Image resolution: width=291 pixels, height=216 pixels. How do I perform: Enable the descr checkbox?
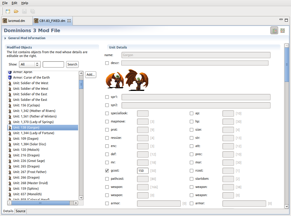[107, 63]
